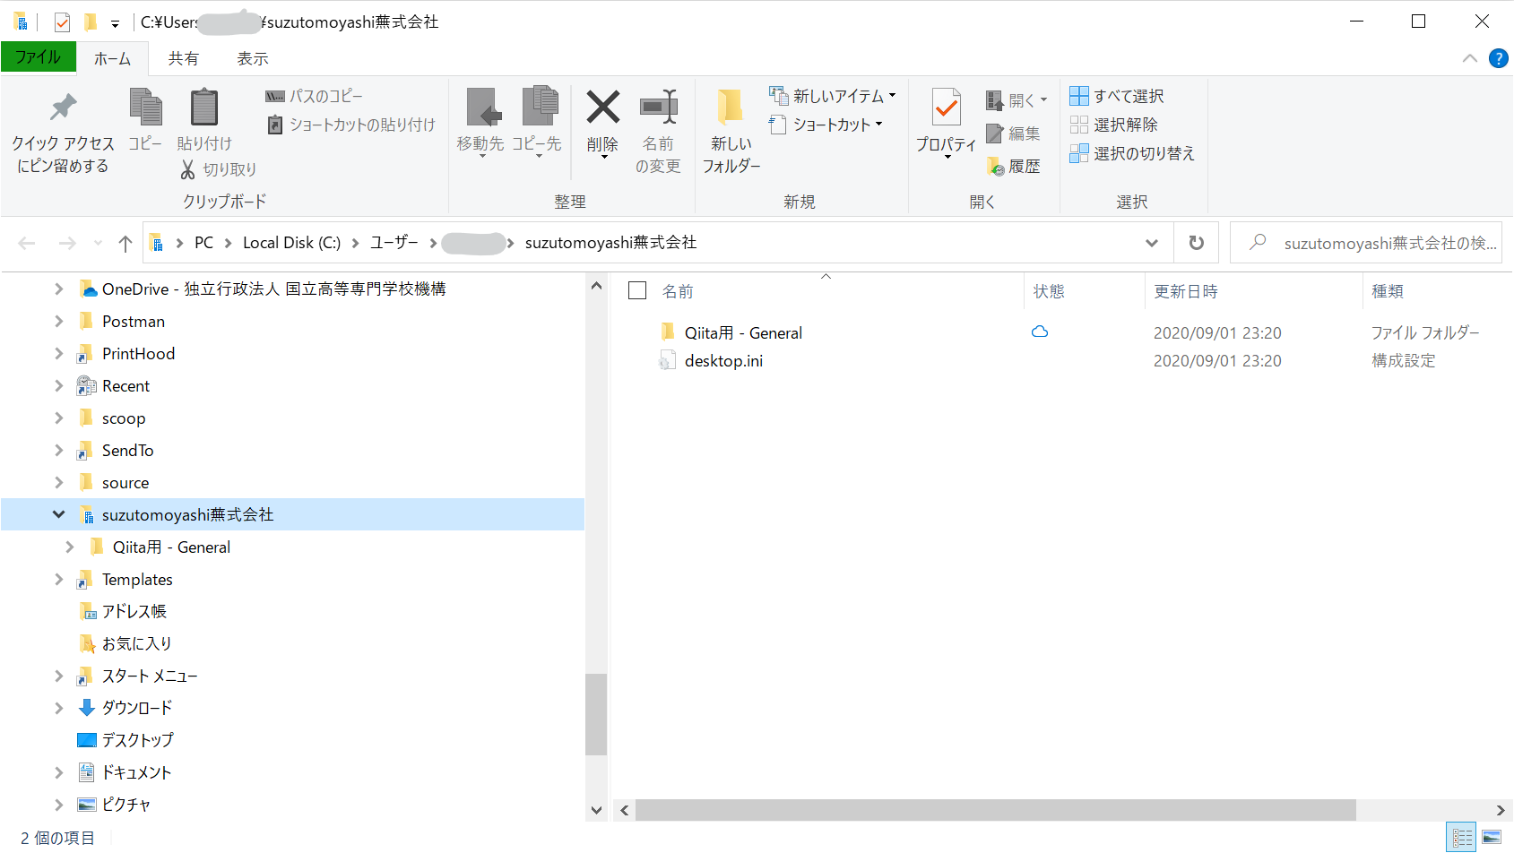Navigate back to previous folder
This screenshot has width=1514, height=853.
click(27, 243)
